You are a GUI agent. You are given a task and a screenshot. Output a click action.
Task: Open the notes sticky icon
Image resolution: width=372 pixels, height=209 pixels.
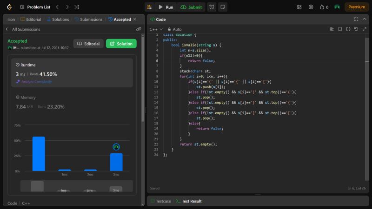click(223, 7)
